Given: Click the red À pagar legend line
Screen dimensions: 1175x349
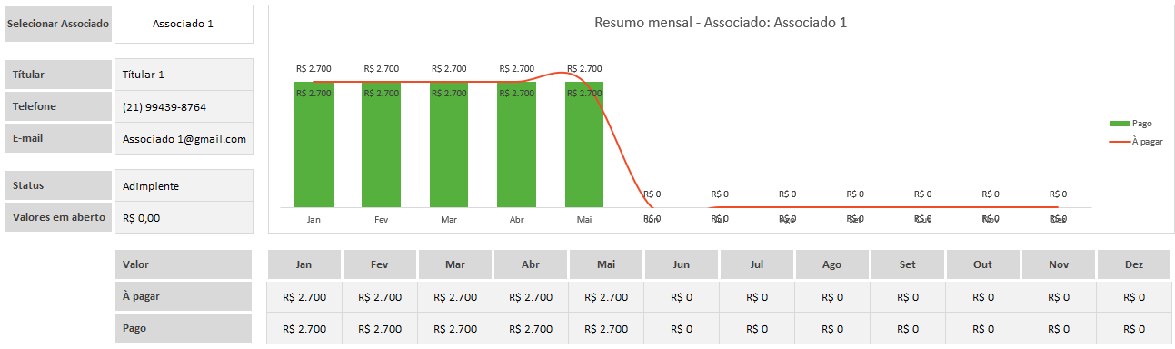Looking at the screenshot, I should point(1119,142).
